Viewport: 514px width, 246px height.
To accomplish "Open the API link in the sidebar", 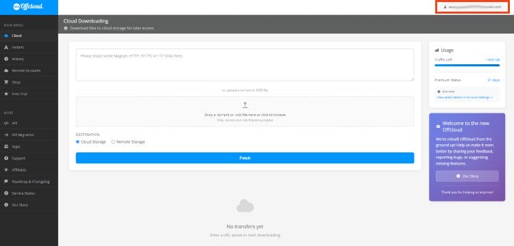I will pyautogui.click(x=29, y=123).
